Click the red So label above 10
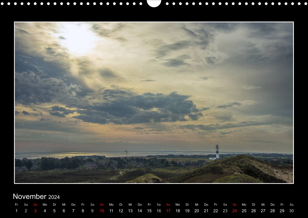Screen dimensions: 308x218 click(x=102, y=205)
